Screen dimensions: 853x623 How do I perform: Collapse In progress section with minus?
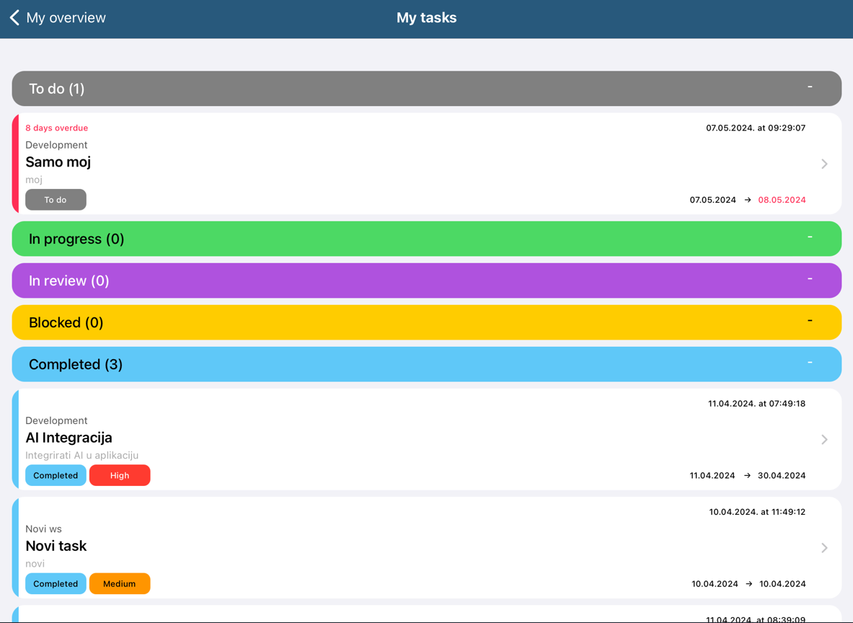pos(810,237)
